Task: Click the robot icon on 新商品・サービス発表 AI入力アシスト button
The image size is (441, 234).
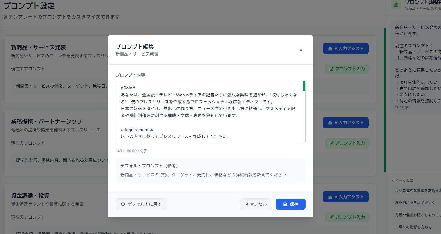Action: (330, 49)
